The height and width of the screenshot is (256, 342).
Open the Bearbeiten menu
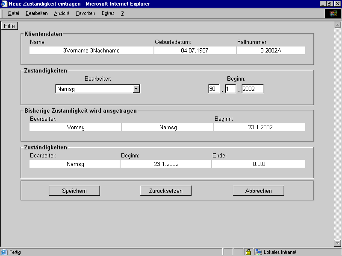click(36, 13)
